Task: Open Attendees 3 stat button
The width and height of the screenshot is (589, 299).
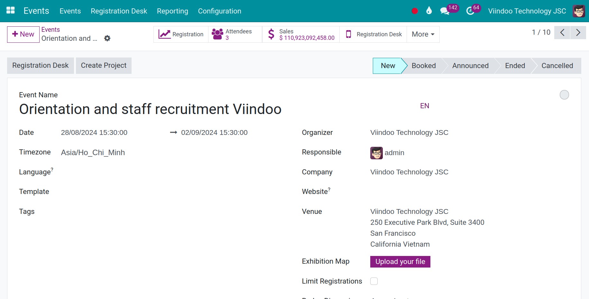Action: pyautogui.click(x=235, y=34)
